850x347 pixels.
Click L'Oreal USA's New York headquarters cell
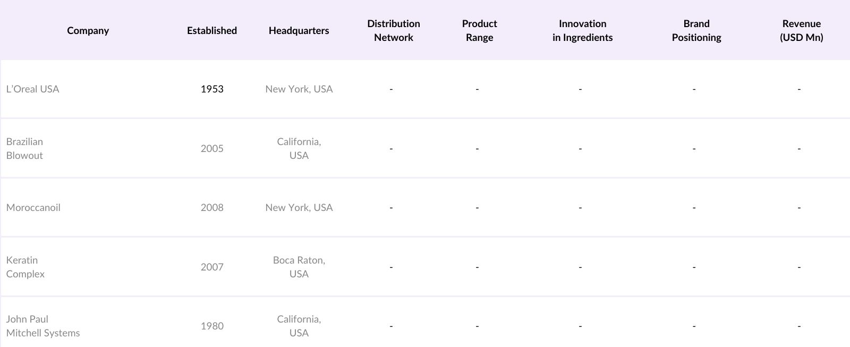(x=299, y=89)
